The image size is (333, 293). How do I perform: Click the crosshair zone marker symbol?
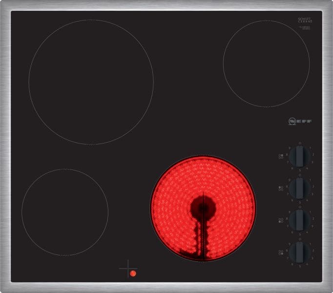pyautogui.click(x=128, y=269)
